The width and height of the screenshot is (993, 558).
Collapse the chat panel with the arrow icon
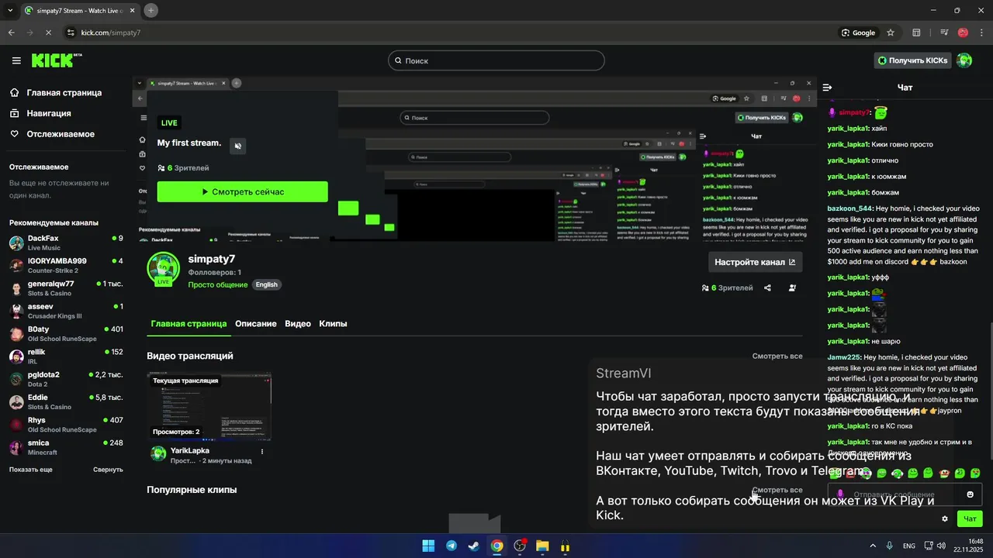pyautogui.click(x=827, y=88)
